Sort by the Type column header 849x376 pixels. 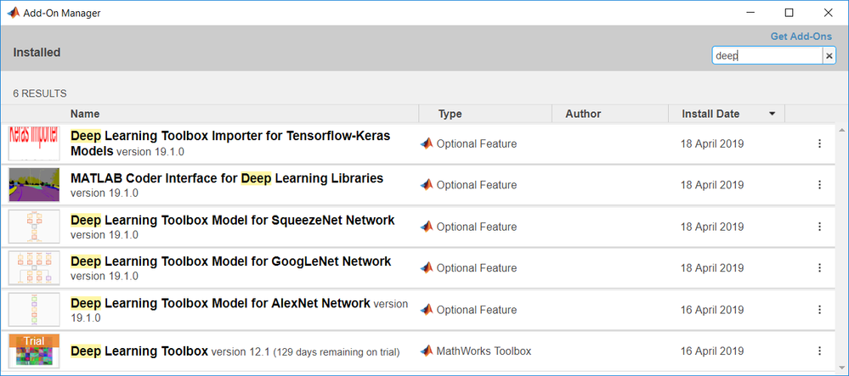450,114
